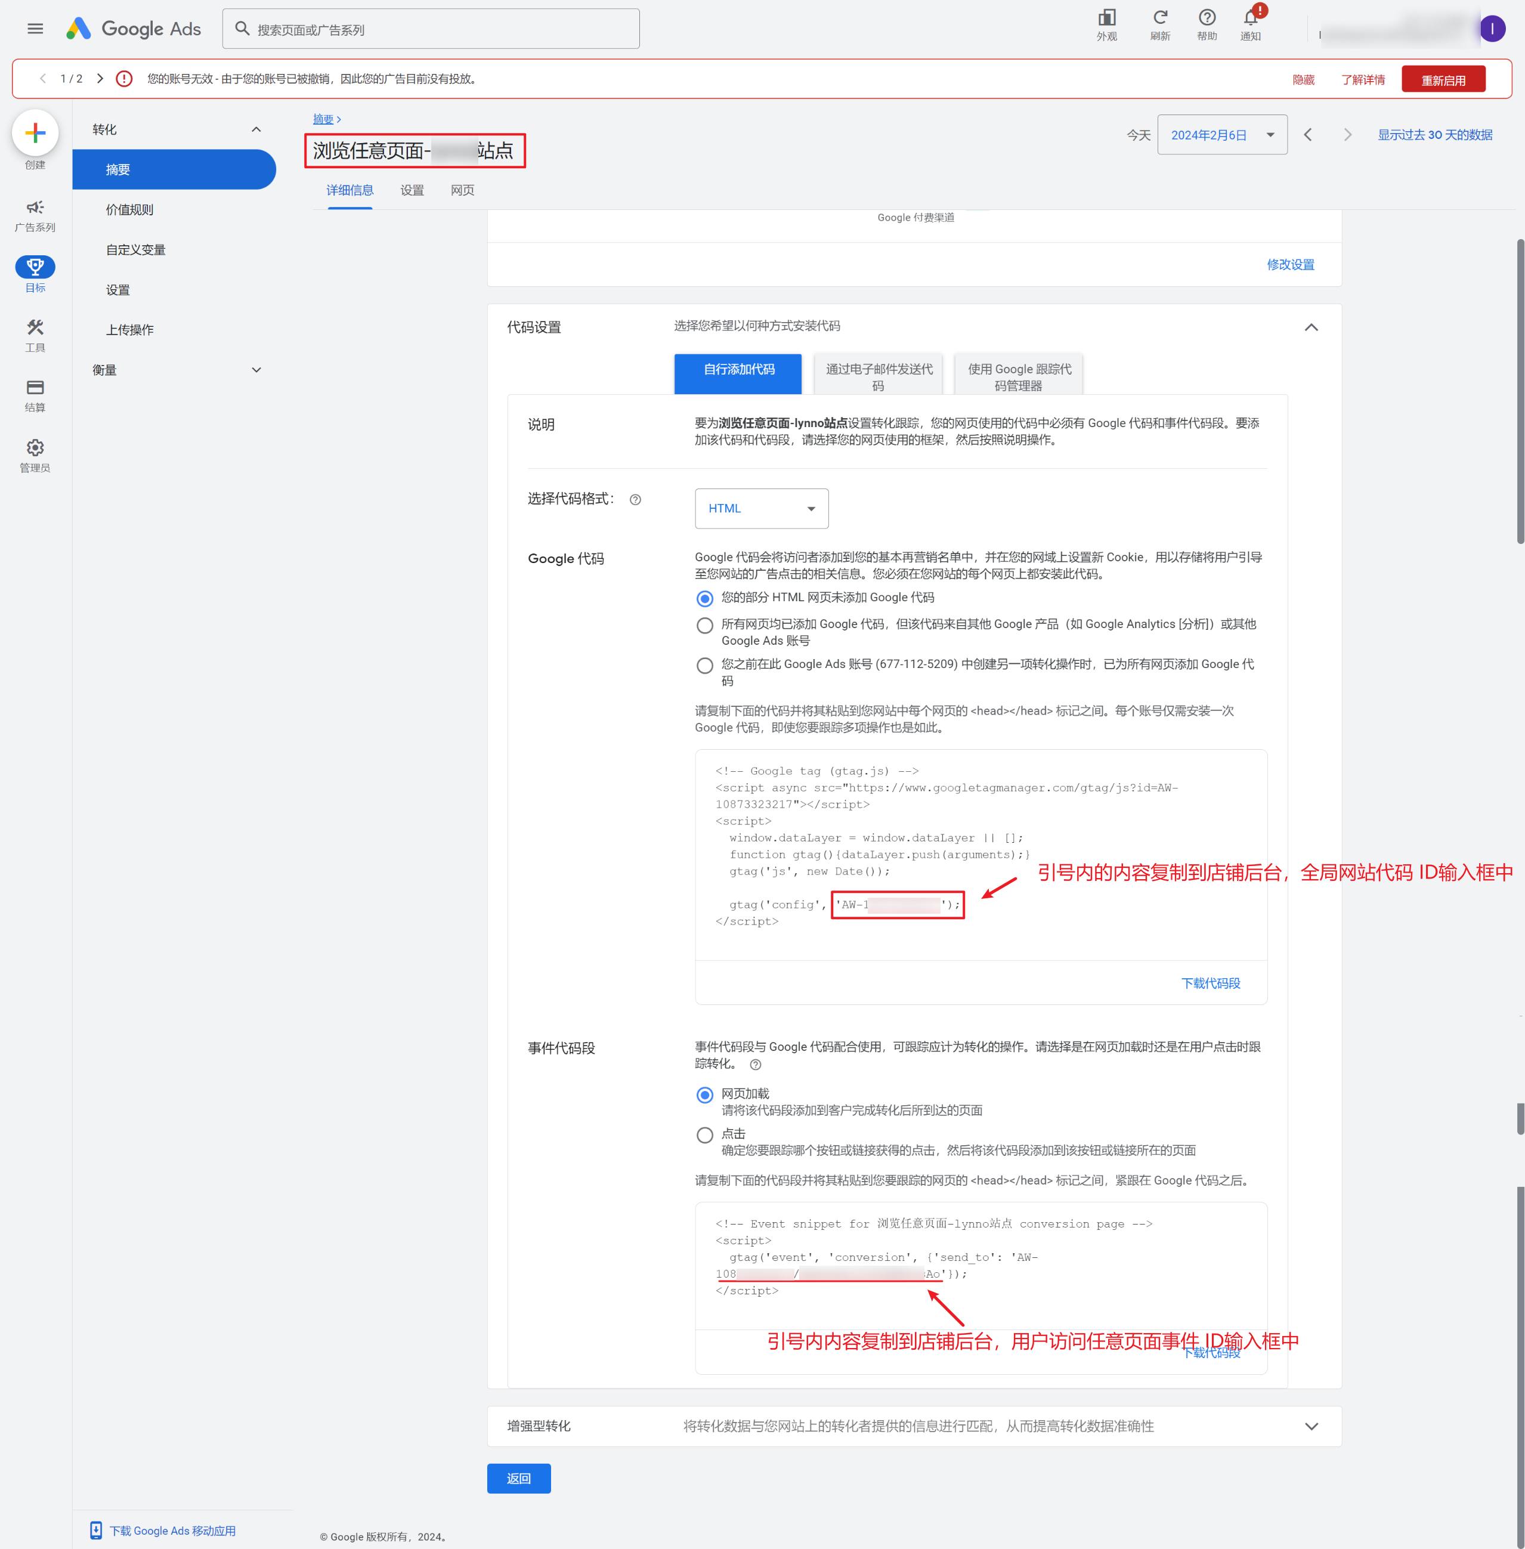Open the 通知 bell icon
The image size is (1525, 1549).
pos(1250,18)
